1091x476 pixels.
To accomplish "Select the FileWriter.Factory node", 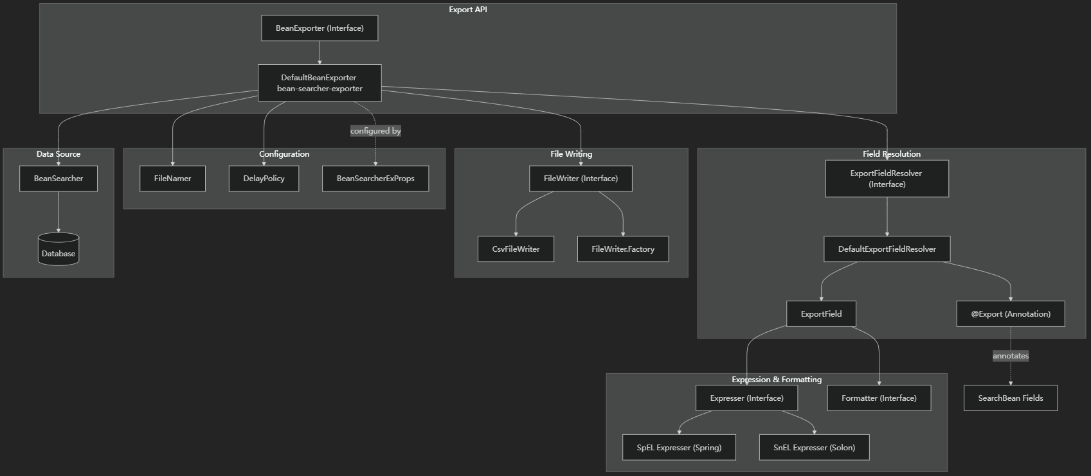I will click(623, 249).
